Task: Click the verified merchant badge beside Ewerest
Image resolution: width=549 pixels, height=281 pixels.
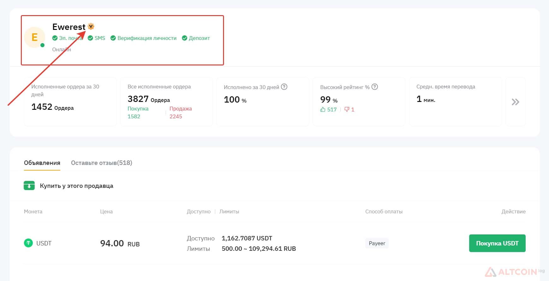Action: tap(91, 26)
